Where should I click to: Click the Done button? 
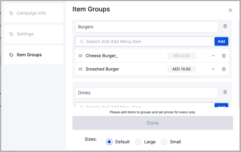click(x=153, y=123)
